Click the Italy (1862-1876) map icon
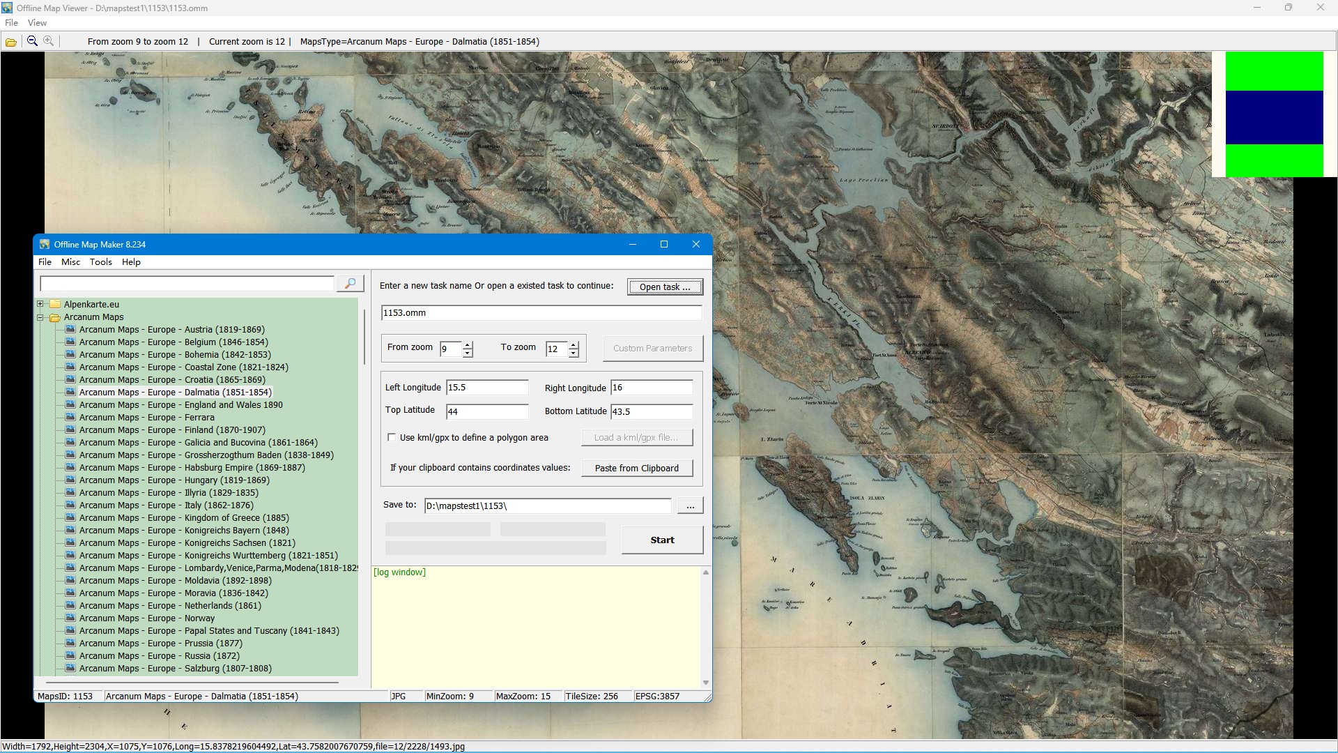 coord(70,505)
